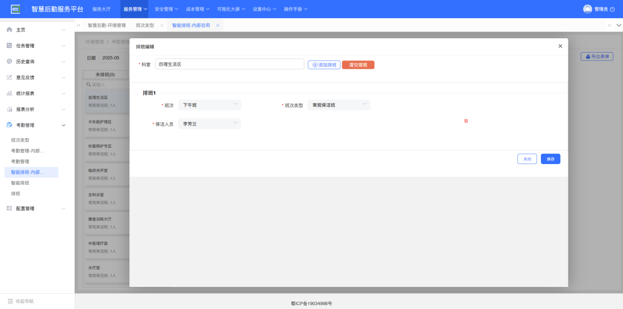623x309 pixels.
Task: Click the 考勤管理 sidebar icon
Action: click(9, 125)
